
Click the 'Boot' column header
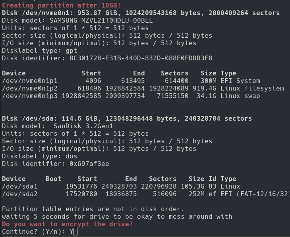click(x=53, y=179)
